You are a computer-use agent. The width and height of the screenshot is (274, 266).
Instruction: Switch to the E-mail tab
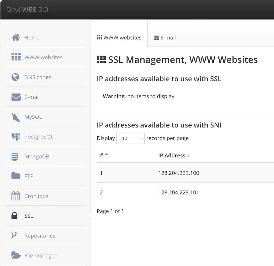(x=165, y=38)
